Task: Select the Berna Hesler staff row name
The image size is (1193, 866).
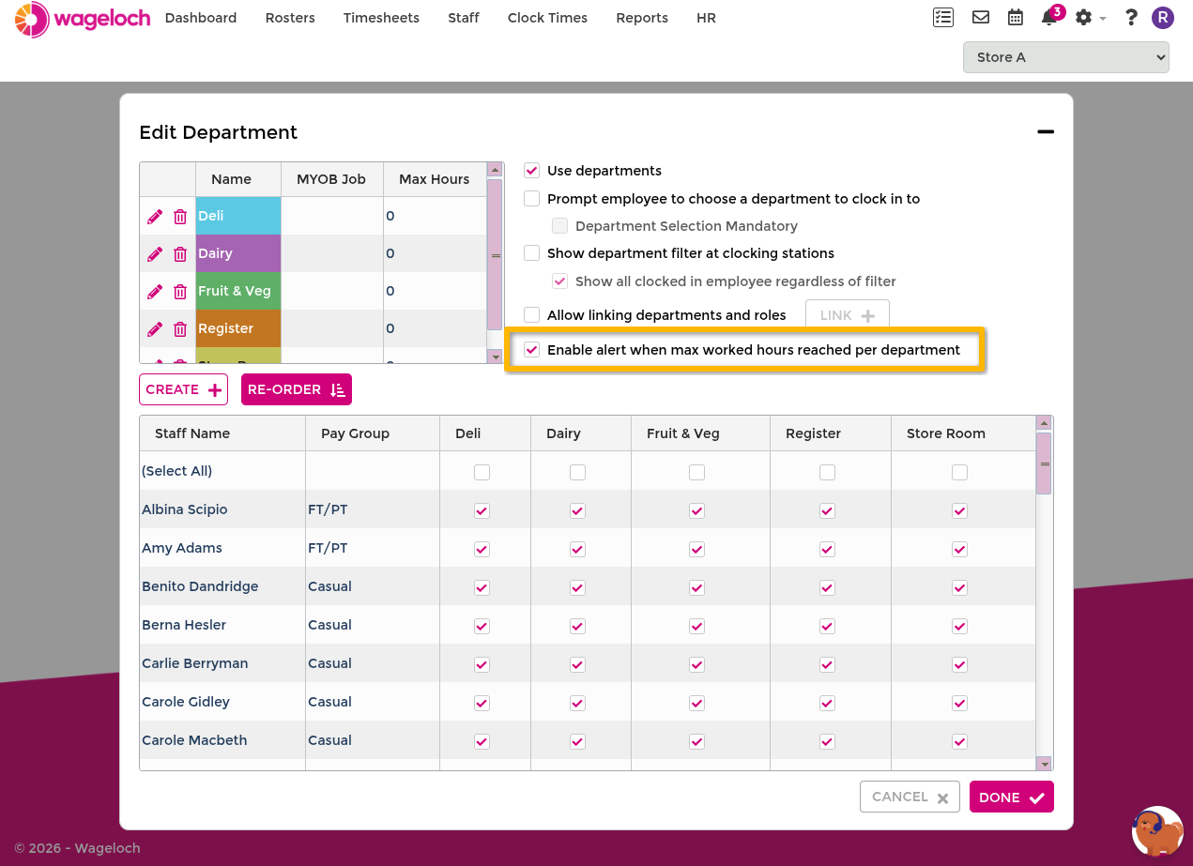Action: pyautogui.click(x=184, y=625)
